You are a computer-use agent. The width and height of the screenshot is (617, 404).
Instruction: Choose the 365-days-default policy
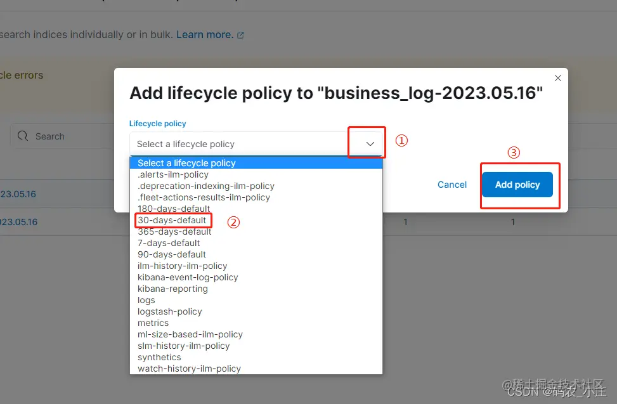(x=256, y=231)
